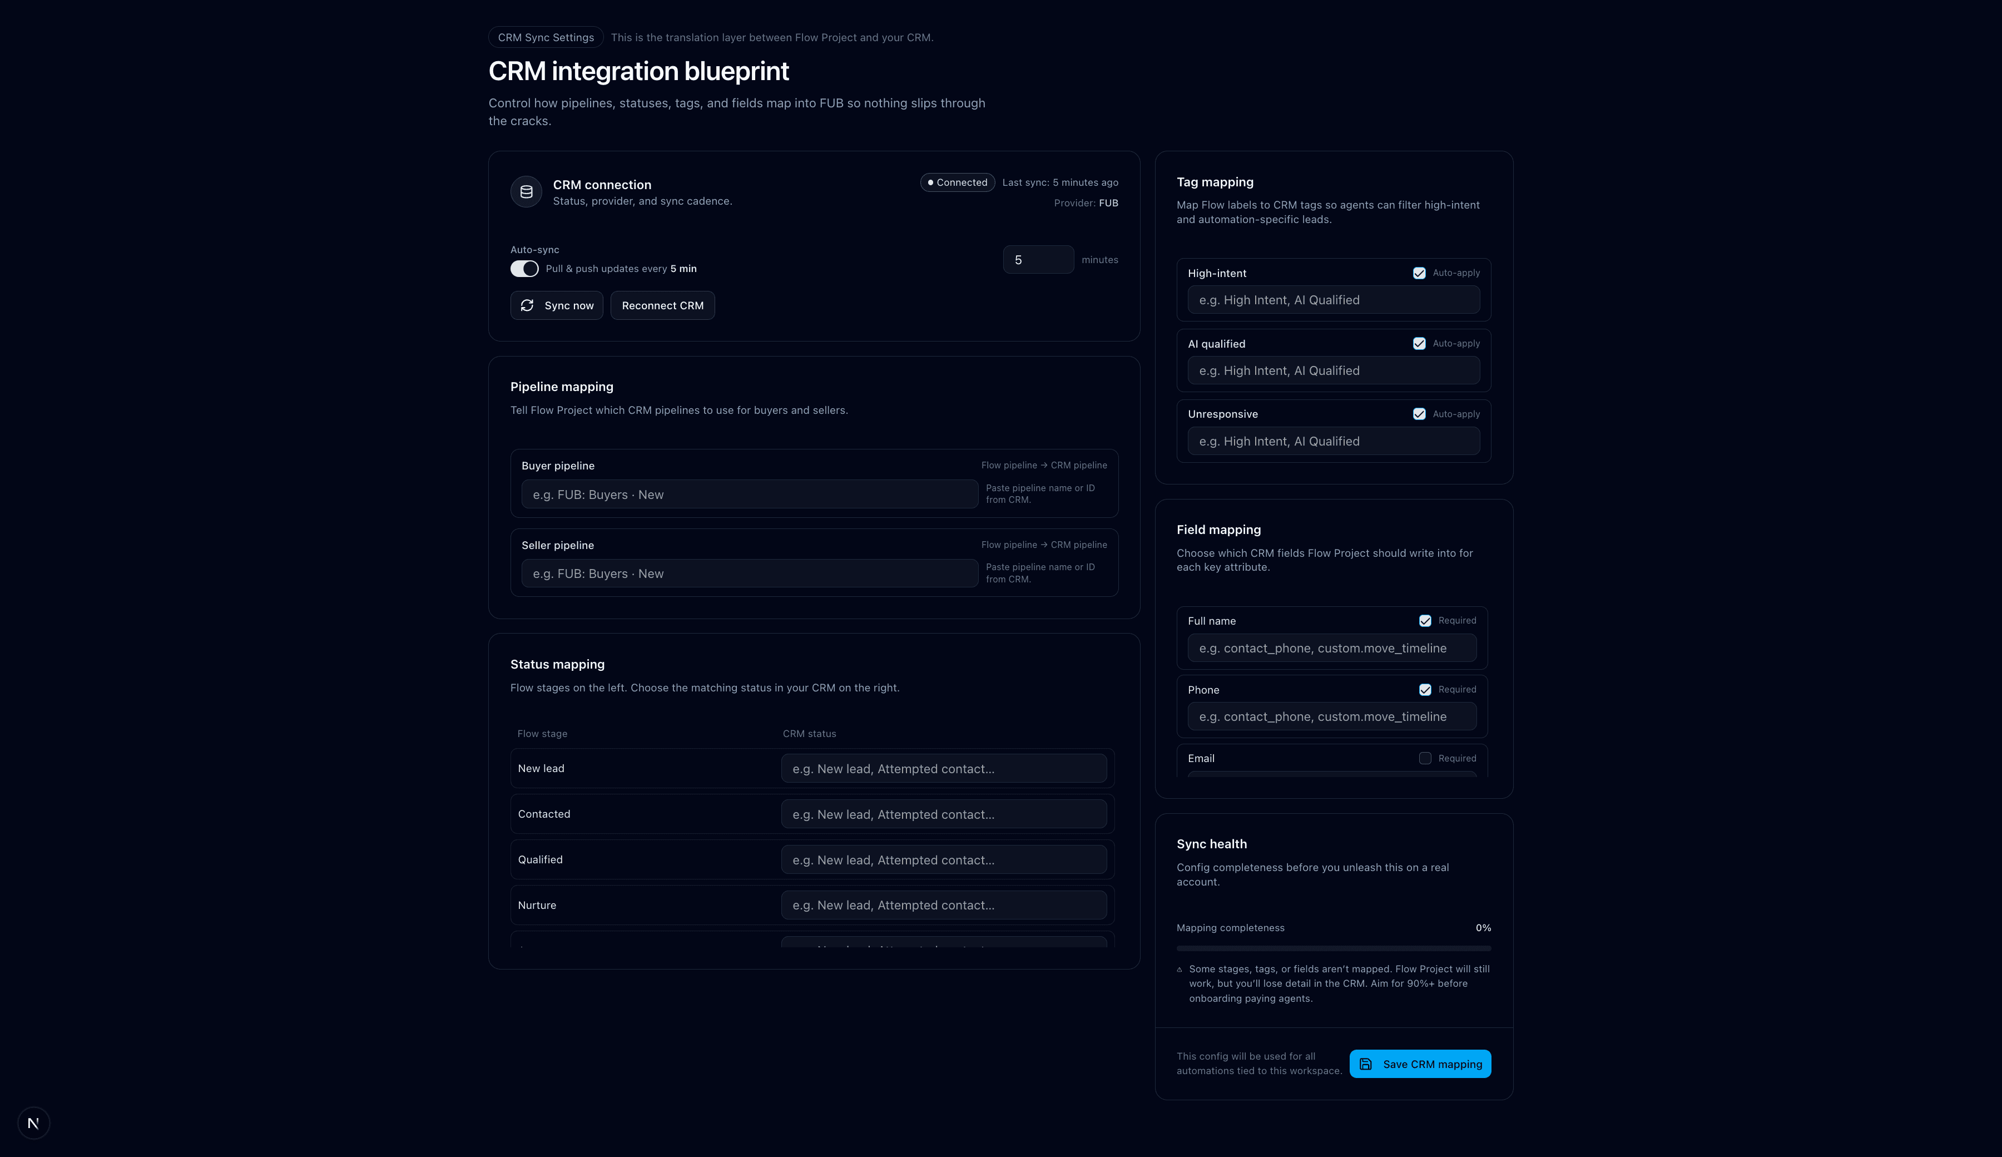Click the Connected status indicator dot
Screen dimensions: 2002x1157
pyautogui.click(x=930, y=182)
